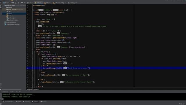Click the highlighted line 41 number in gutter
186x105 pixels.
[28, 68]
